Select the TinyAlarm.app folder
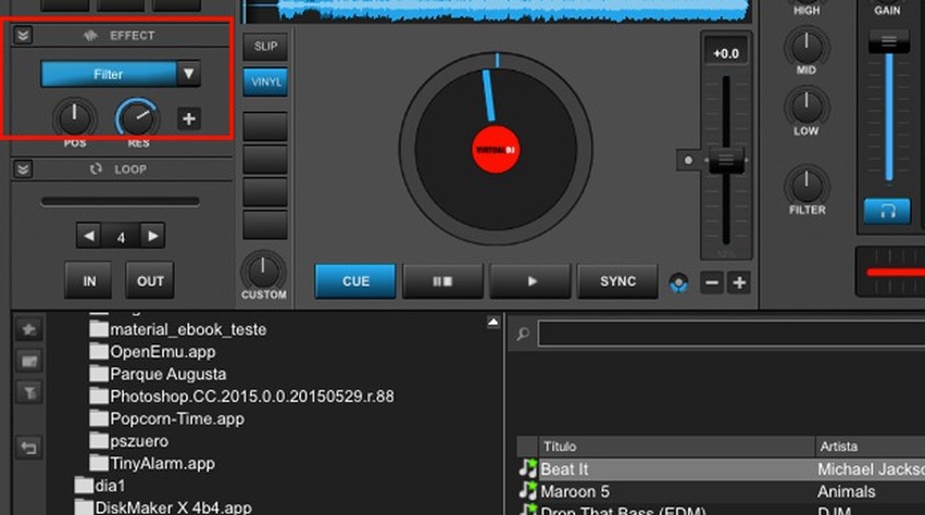This screenshot has width=925, height=515. (x=152, y=463)
